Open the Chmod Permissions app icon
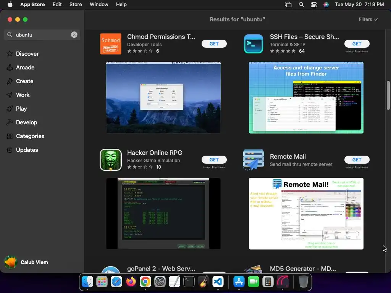 point(111,44)
